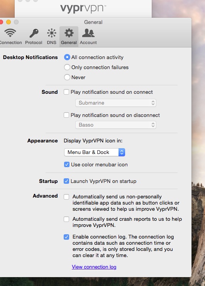
Task: Open the Submarine sound dropdown
Action: [x=116, y=103]
